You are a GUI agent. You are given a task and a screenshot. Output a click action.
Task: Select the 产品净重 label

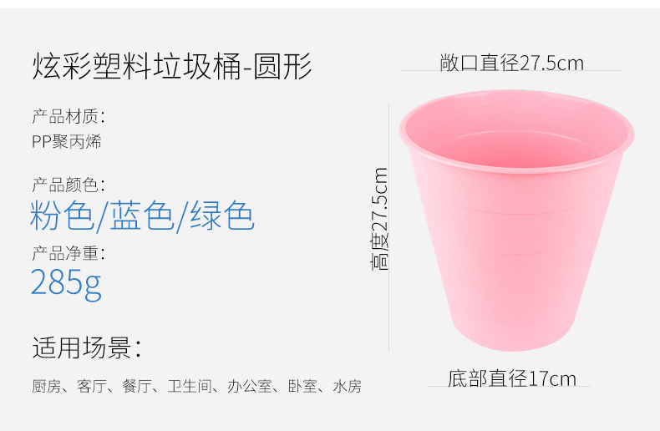[69, 253]
